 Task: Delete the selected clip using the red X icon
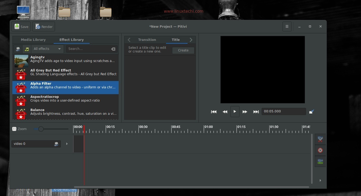pyautogui.click(x=320, y=150)
